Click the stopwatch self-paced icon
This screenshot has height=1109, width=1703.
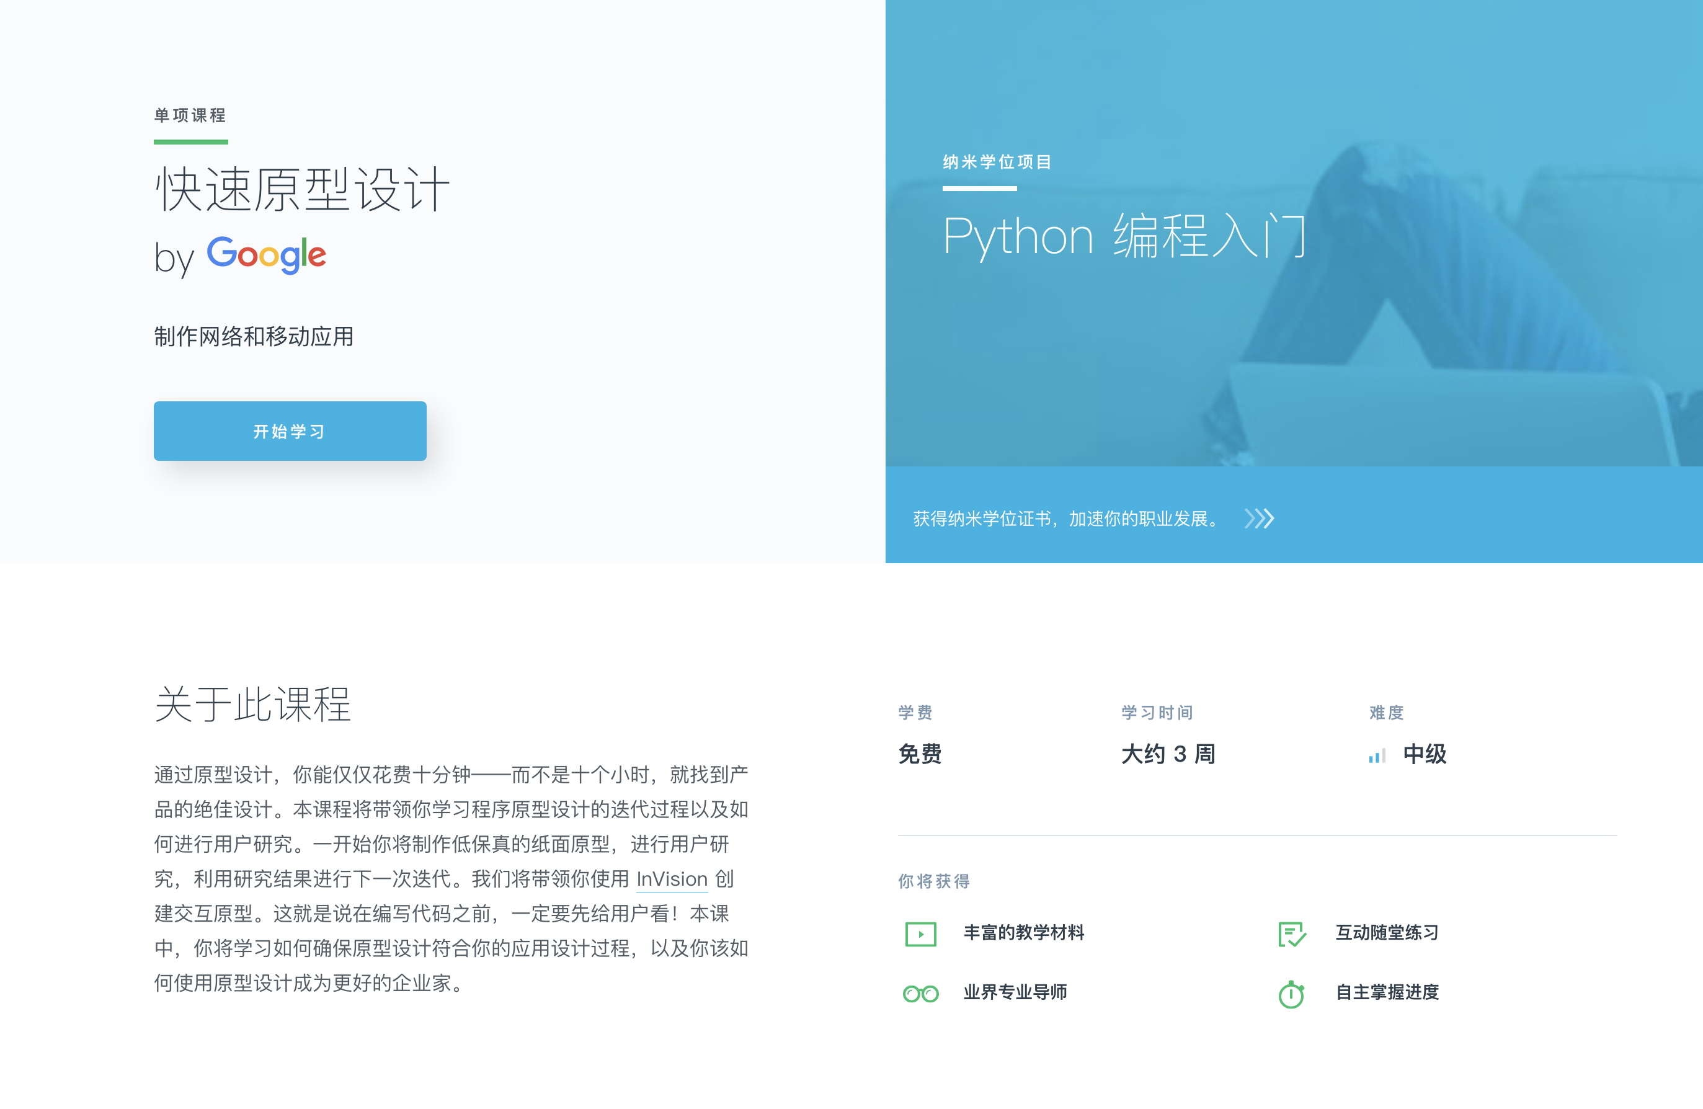pyautogui.click(x=1292, y=994)
